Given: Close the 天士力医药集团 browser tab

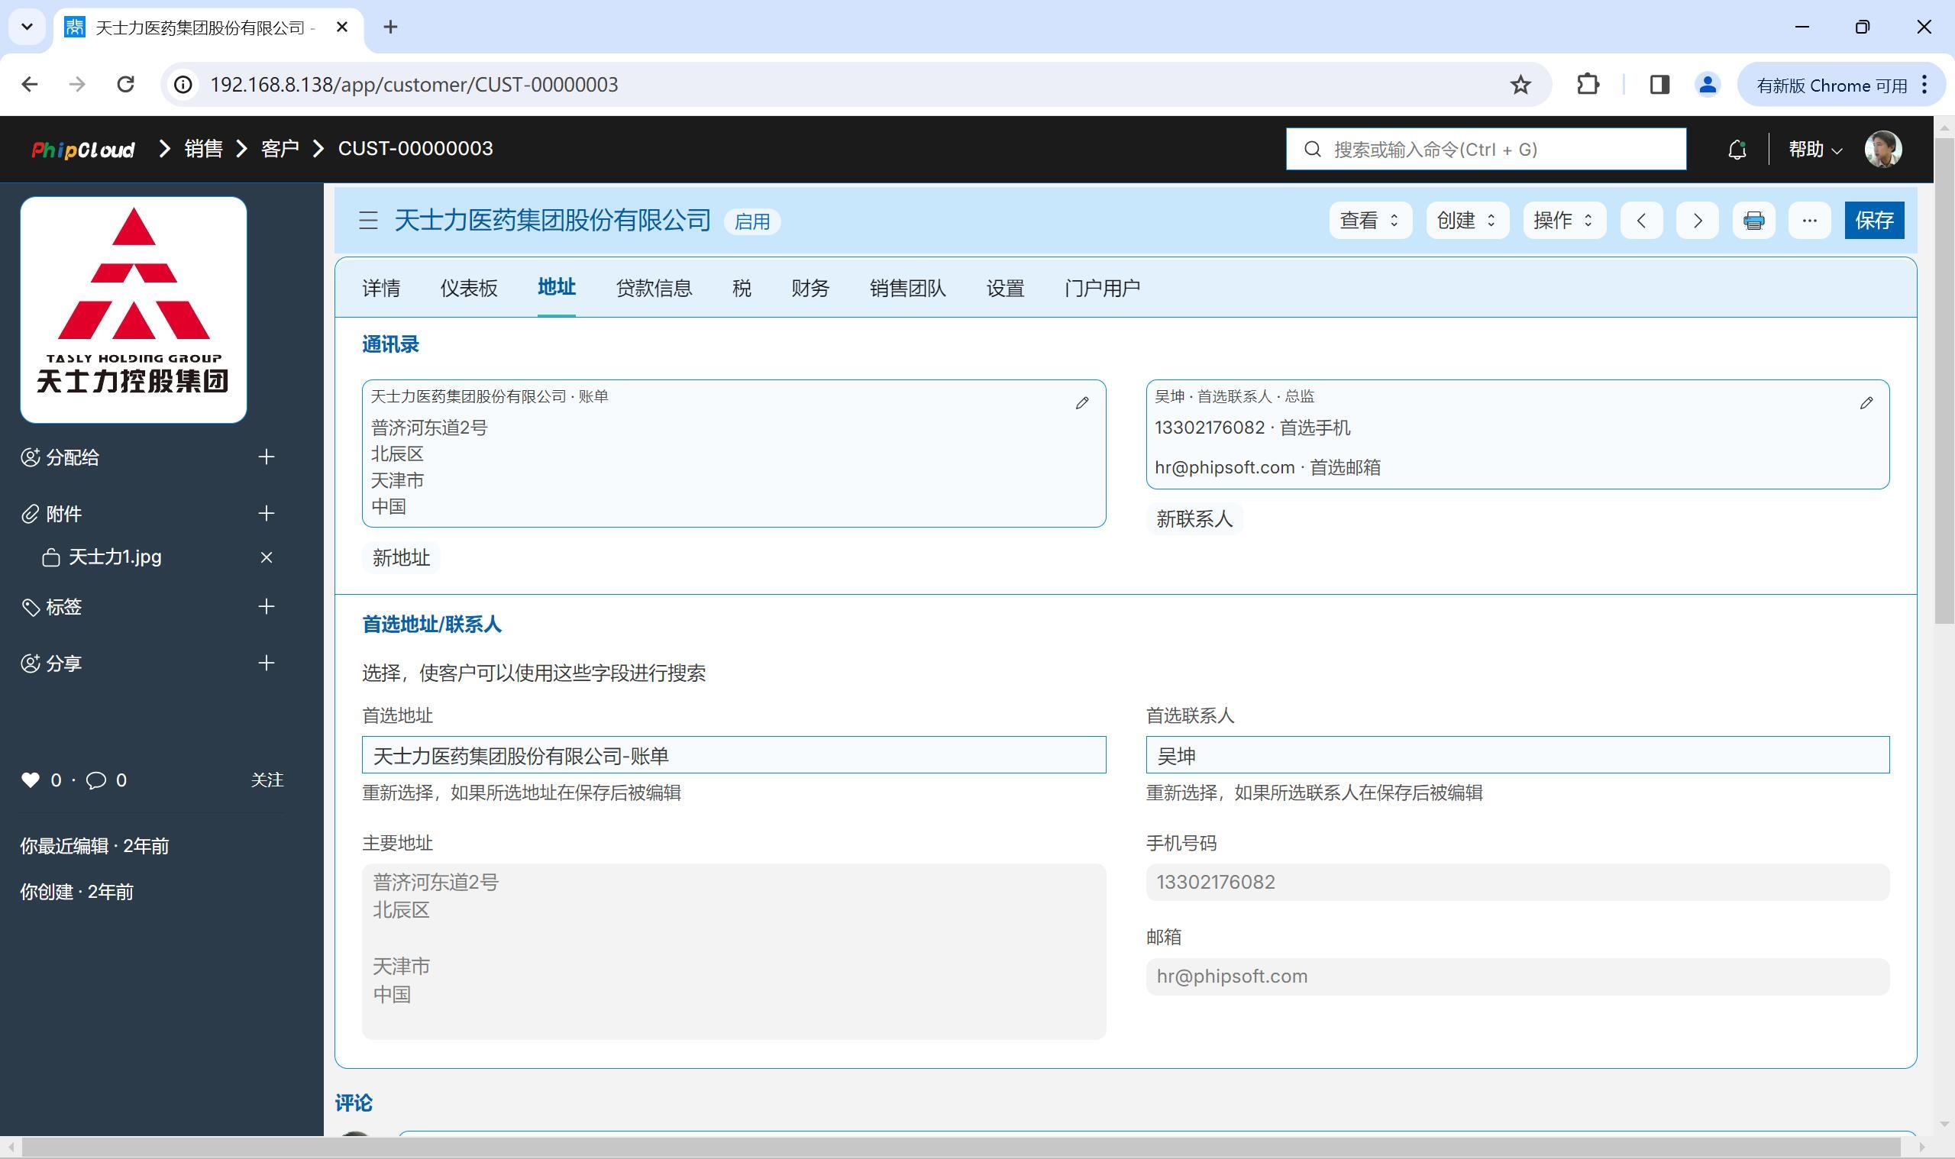Looking at the screenshot, I should 341,27.
